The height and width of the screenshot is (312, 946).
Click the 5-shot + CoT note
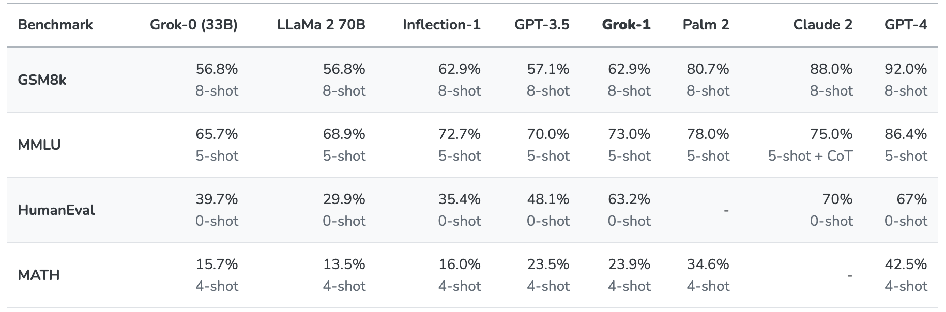810,155
